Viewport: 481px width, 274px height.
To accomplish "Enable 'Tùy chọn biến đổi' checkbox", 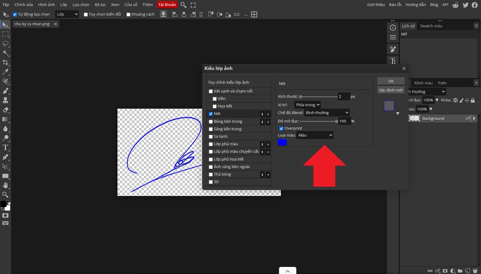I will click(x=86, y=14).
